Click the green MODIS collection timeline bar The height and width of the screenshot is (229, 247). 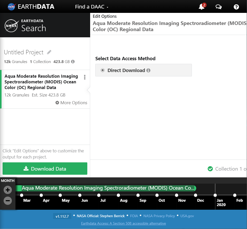pos(106,188)
